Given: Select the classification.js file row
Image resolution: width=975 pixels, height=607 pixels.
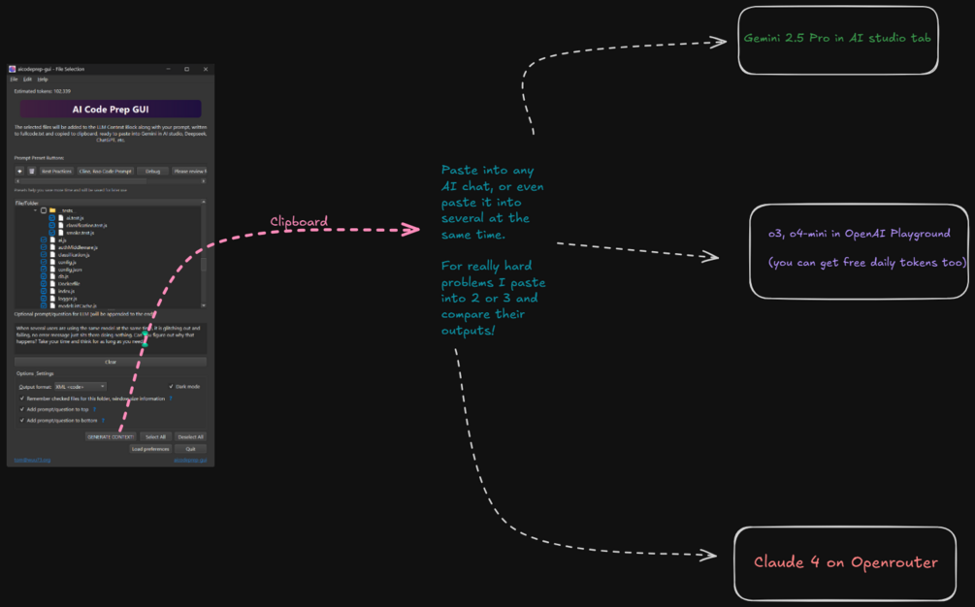Looking at the screenshot, I should pyautogui.click(x=74, y=255).
